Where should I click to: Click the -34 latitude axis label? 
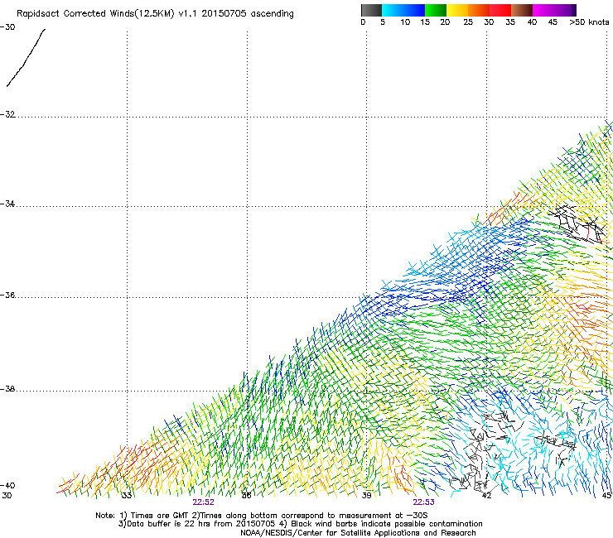[x=7, y=204]
